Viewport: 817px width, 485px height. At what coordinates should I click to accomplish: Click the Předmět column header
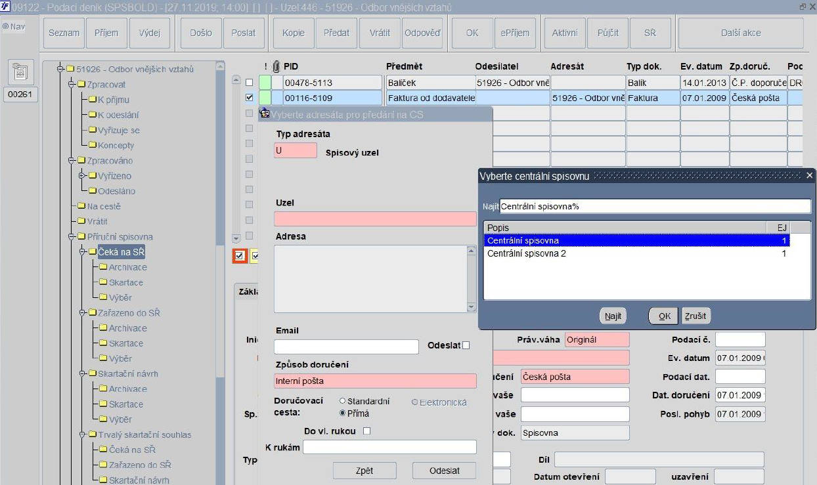coord(404,66)
